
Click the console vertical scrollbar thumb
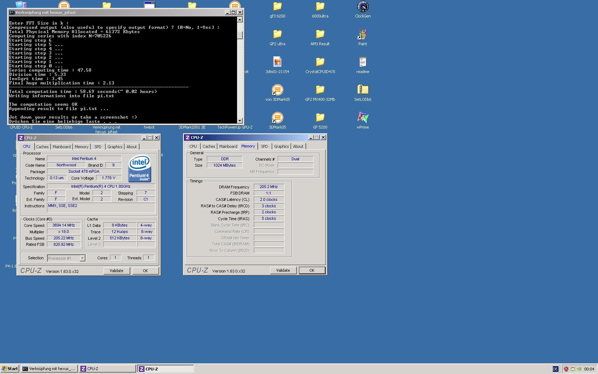pos(240,35)
